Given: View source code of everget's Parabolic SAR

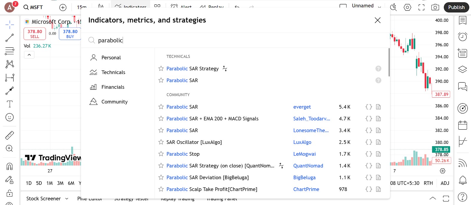Looking at the screenshot, I should [x=369, y=107].
